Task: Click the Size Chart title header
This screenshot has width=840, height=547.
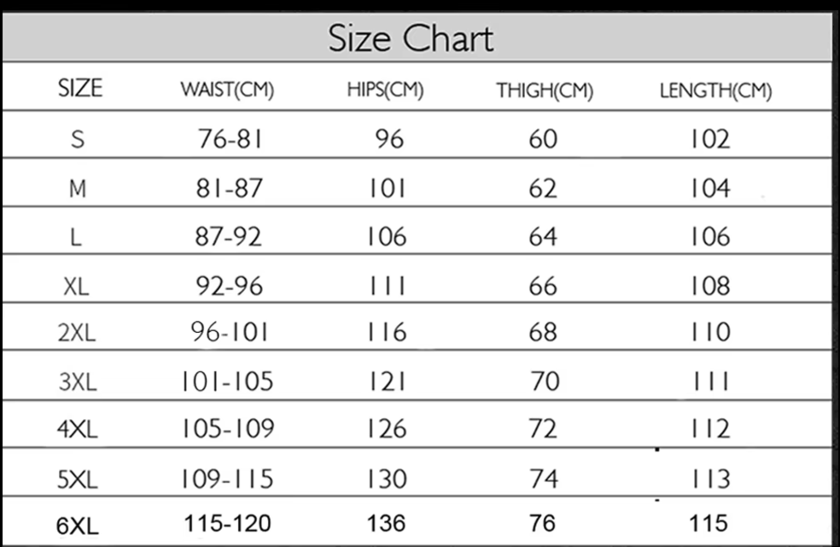Action: pos(411,38)
